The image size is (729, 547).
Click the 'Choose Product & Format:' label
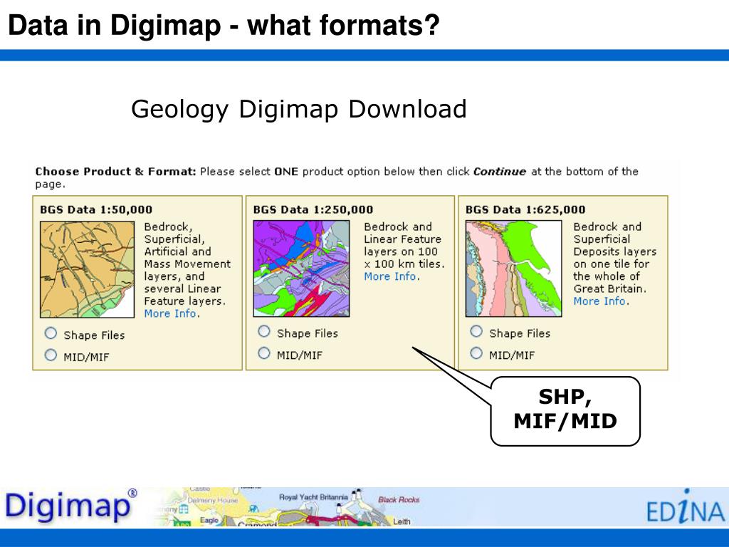click(x=116, y=172)
